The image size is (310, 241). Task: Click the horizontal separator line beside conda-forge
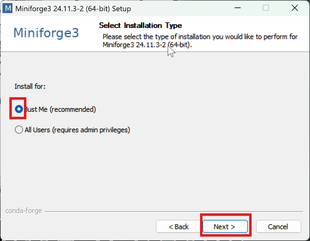tap(174, 211)
